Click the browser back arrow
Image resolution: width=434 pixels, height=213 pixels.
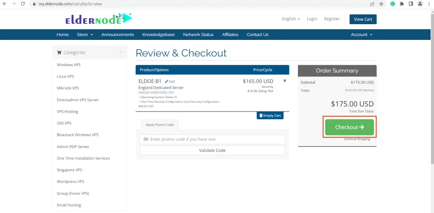coord(4,4)
